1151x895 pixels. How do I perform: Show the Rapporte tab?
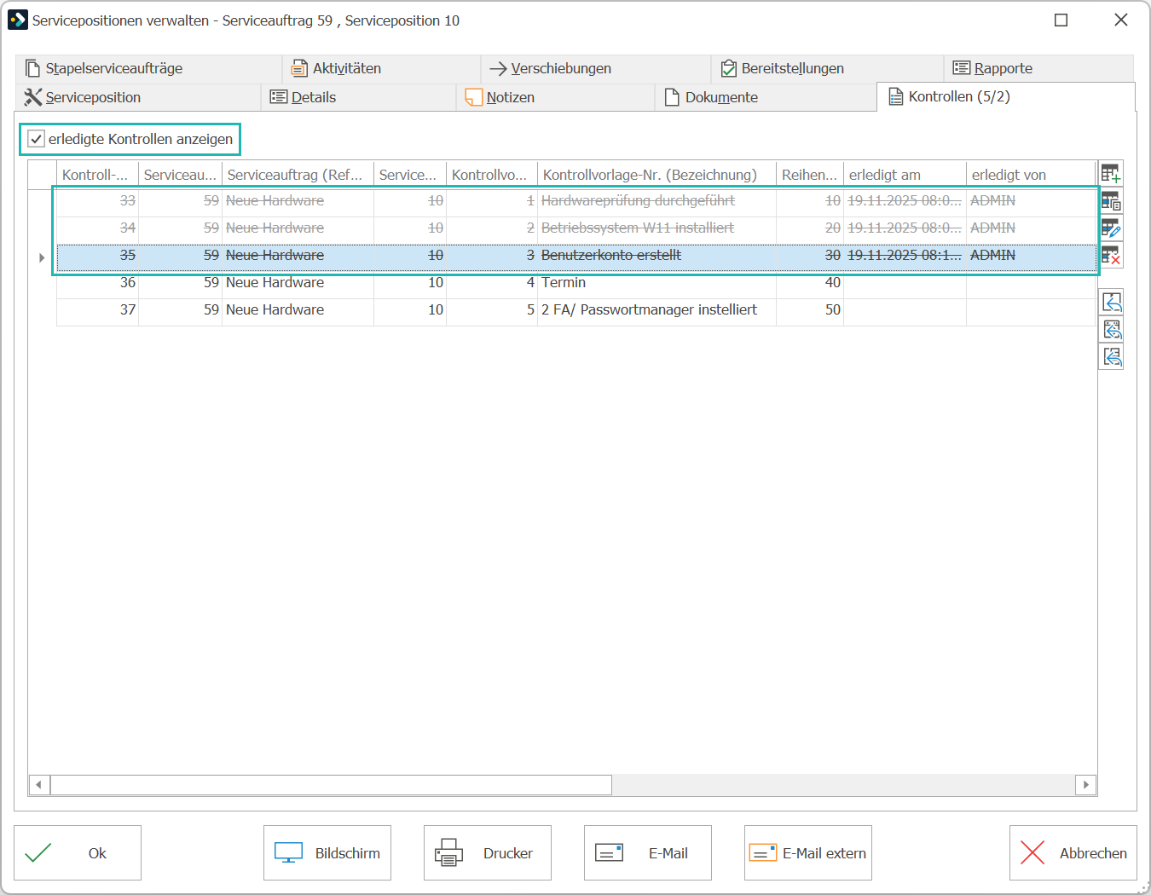[x=1038, y=68]
